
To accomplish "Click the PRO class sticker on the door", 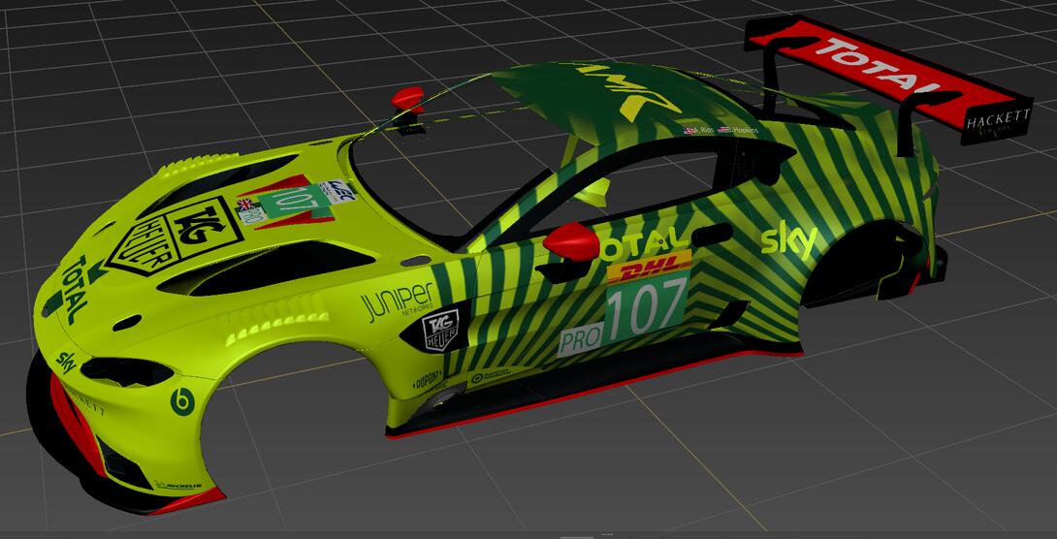I will [x=581, y=339].
